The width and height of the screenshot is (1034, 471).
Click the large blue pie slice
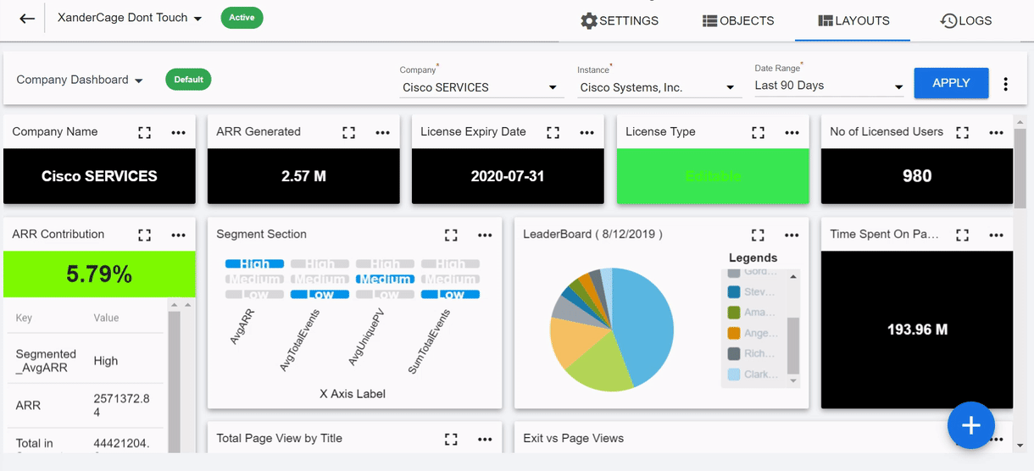pyautogui.click(x=646, y=326)
